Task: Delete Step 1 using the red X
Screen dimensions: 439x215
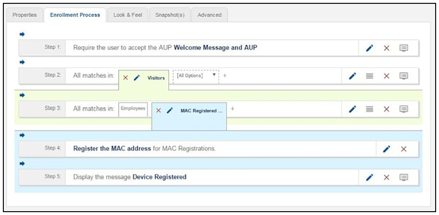Action: click(387, 48)
